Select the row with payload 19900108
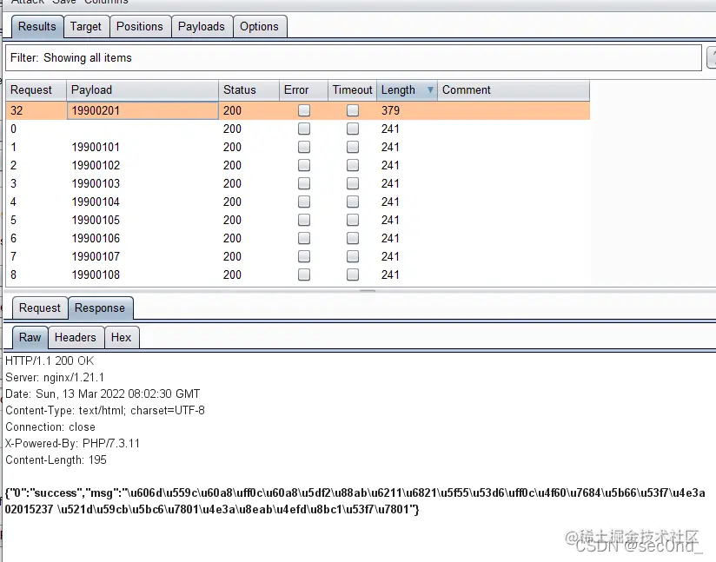 (x=298, y=274)
